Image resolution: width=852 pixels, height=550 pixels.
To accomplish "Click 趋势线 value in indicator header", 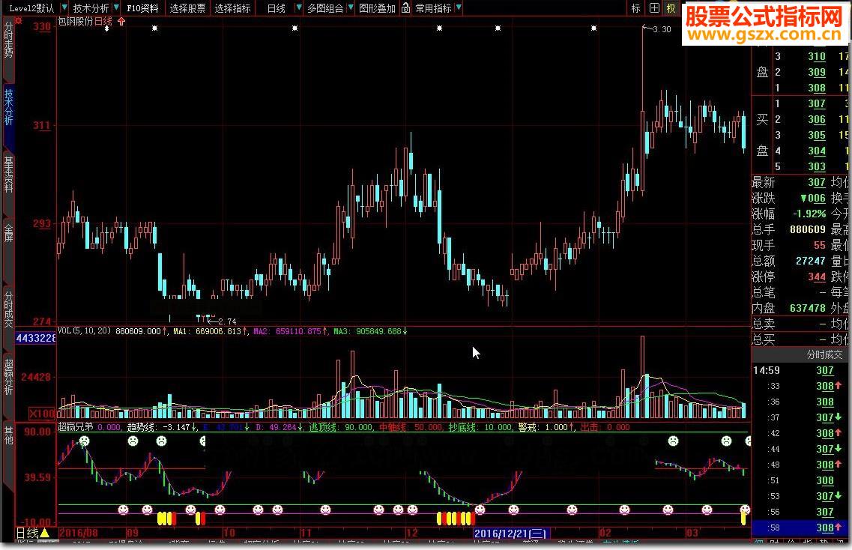I will pyautogui.click(x=161, y=427).
